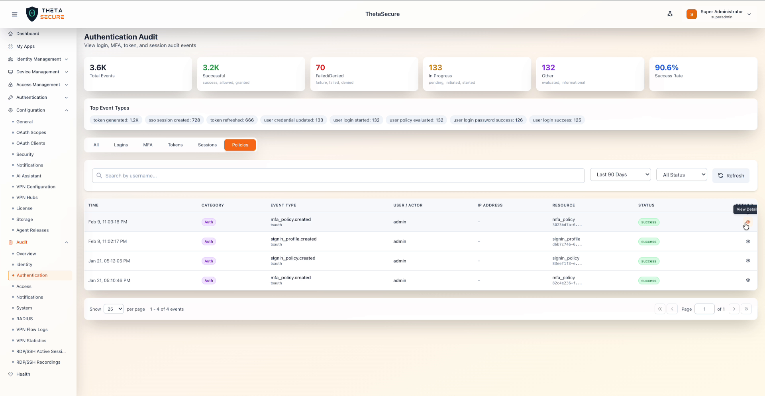Click the search magnifier icon in search bar
The height and width of the screenshot is (396, 765).
click(x=99, y=176)
